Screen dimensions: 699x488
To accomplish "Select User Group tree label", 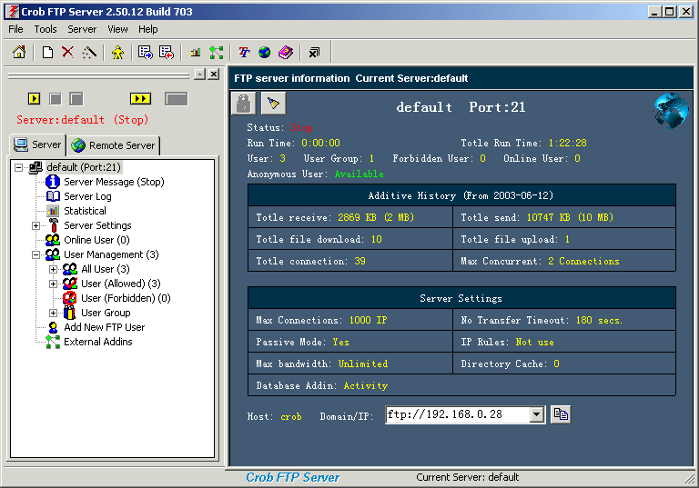I will 106,313.
